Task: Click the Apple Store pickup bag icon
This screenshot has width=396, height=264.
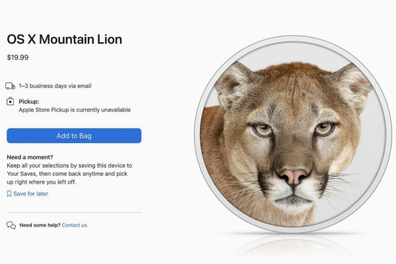Action: click(10, 101)
